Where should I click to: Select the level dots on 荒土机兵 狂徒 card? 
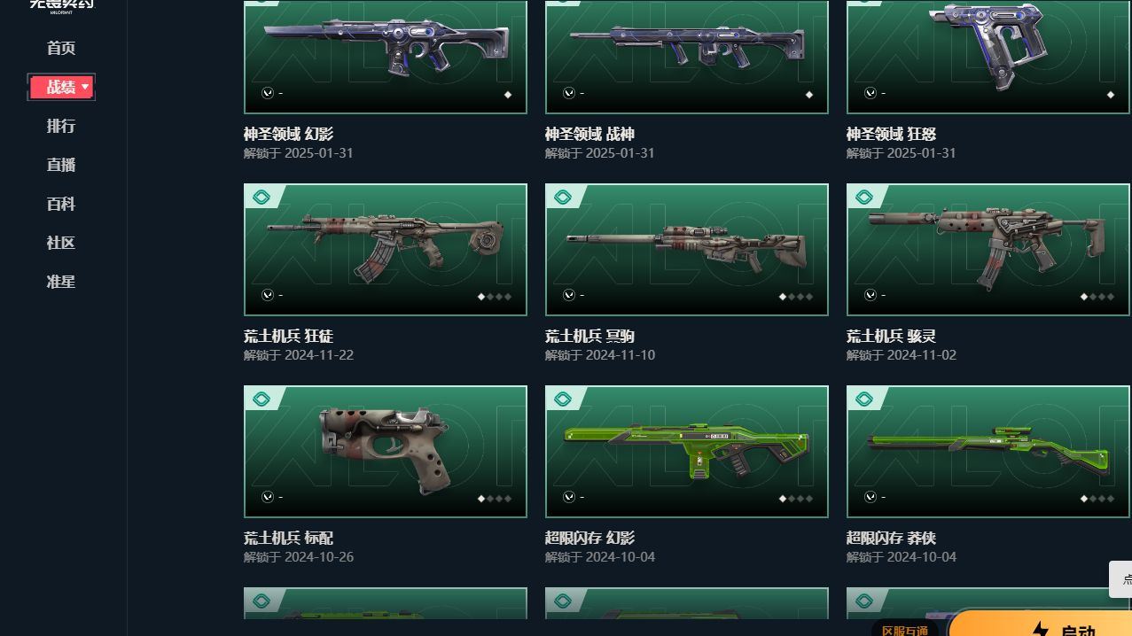click(495, 297)
